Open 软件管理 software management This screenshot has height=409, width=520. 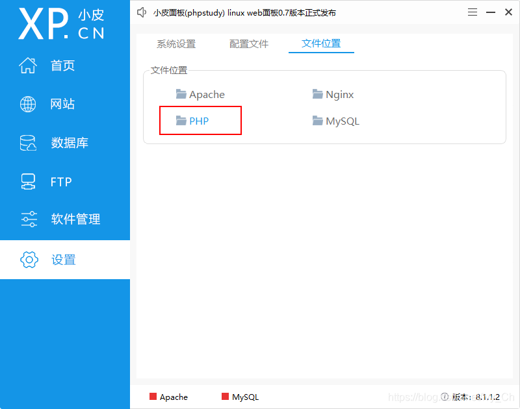tap(75, 219)
